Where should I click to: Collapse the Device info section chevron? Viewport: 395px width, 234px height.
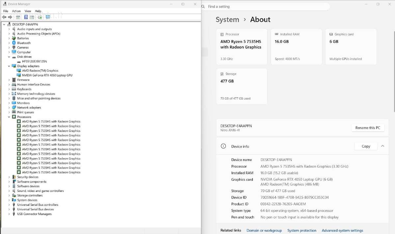click(x=382, y=146)
